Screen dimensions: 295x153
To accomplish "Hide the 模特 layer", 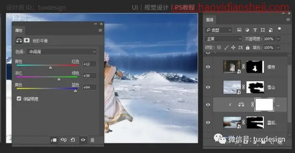I will pyautogui.click(x=208, y=67).
